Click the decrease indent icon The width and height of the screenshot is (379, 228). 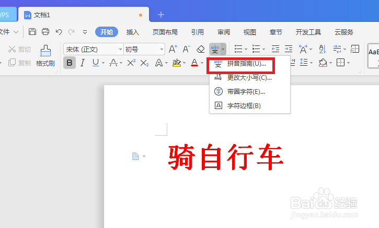tap(275, 49)
